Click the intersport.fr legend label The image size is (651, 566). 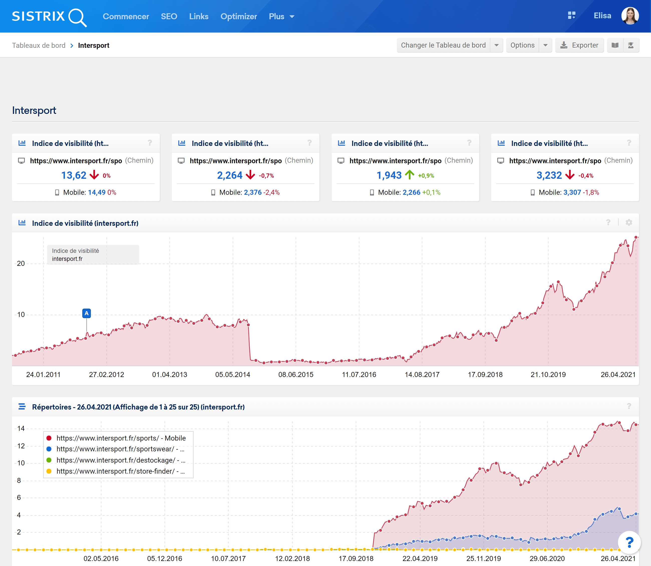point(67,259)
